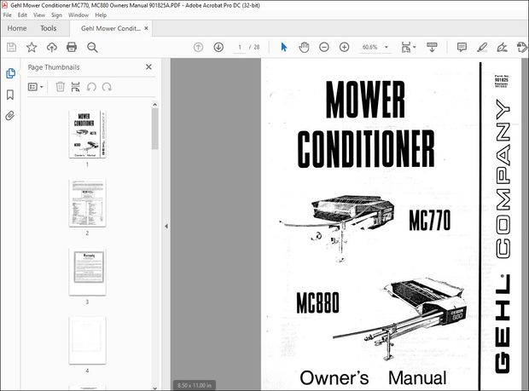The image size is (529, 391).
Task: Click the page number input field
Action: pos(240,47)
